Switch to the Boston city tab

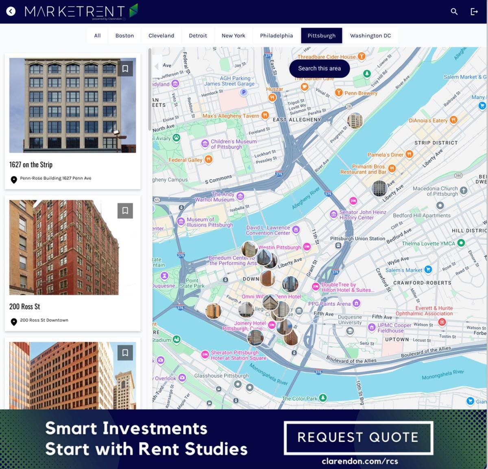124,35
